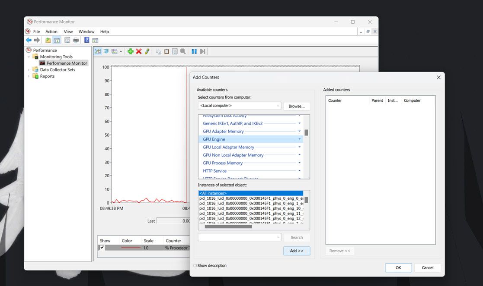Click the Browse... button
The width and height of the screenshot is (483, 286).
tap(296, 106)
